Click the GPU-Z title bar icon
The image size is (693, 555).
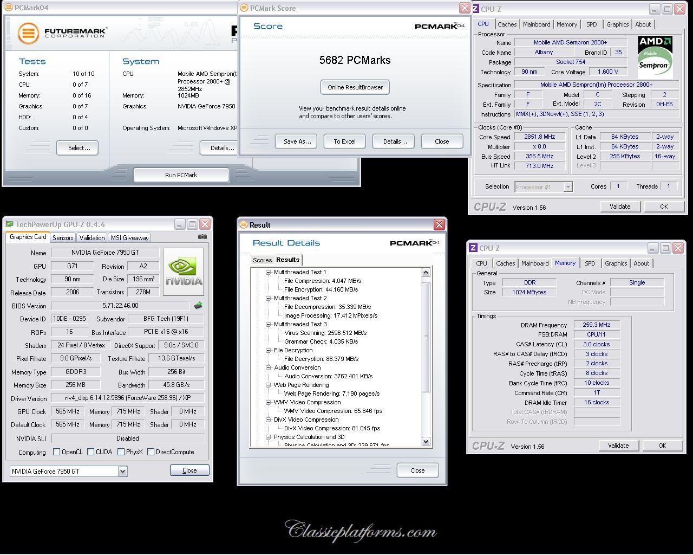tap(10, 224)
